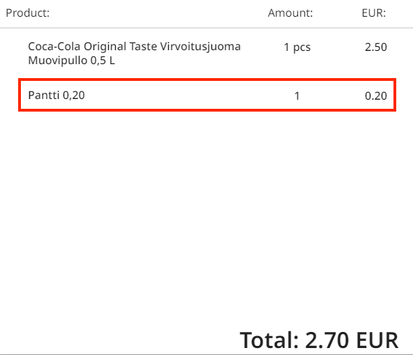Image resolution: width=413 pixels, height=355 pixels.
Task: Click the 'Coca-Cola' word in the first row
Action: (x=54, y=47)
